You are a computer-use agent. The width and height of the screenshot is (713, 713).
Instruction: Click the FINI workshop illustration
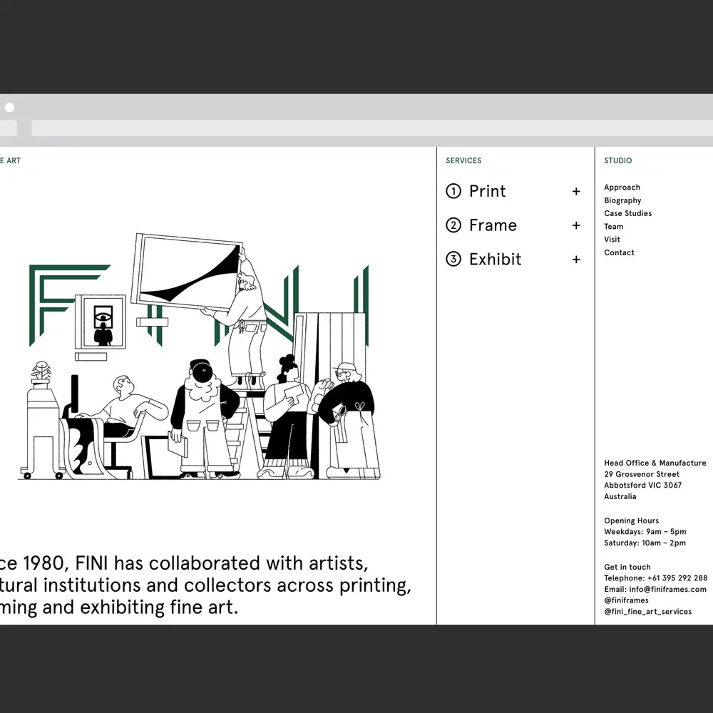(x=199, y=356)
